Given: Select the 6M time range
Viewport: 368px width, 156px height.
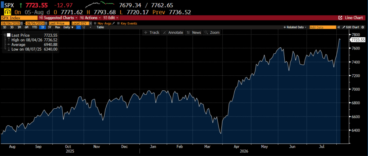Looking at the screenshot, I should coord(27,27).
